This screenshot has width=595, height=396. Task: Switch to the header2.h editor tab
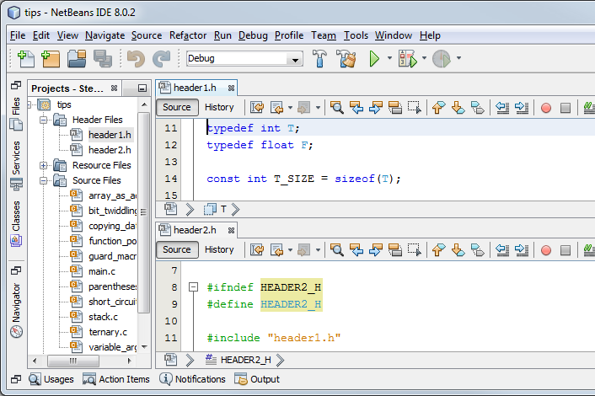click(x=196, y=230)
